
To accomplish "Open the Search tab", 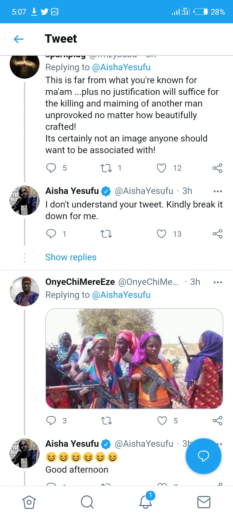I will click(87, 502).
